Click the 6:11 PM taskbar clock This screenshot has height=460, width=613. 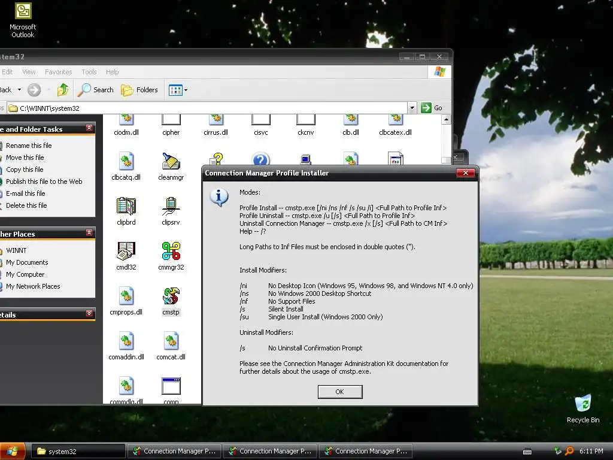coord(591,451)
